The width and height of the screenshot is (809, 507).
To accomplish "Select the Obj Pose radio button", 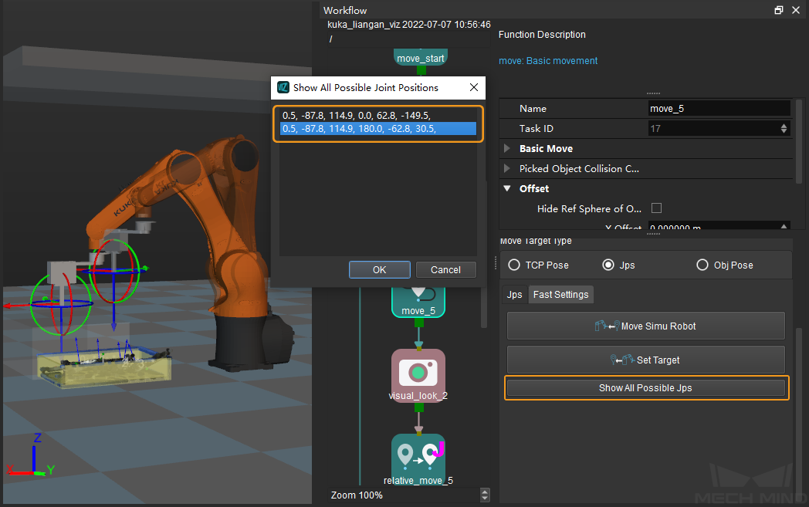I will point(702,265).
